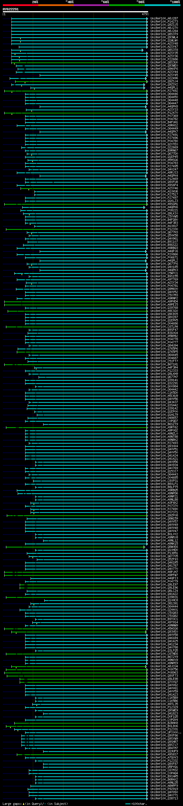
Task: Click label UniRef100_P27492
Action: (x=164, y=91)
